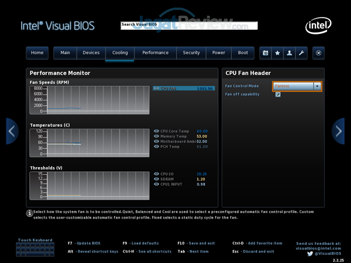
Task: Click the Home button
Action: point(37,53)
